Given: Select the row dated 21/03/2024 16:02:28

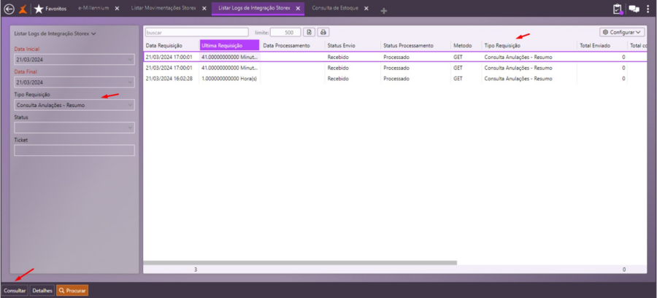Looking at the screenshot, I should 395,79.
